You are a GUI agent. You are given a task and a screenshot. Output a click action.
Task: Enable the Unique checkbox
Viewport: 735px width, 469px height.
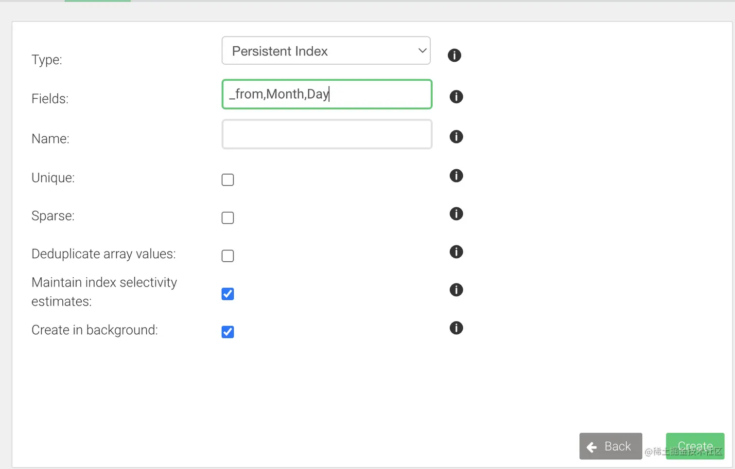point(227,180)
